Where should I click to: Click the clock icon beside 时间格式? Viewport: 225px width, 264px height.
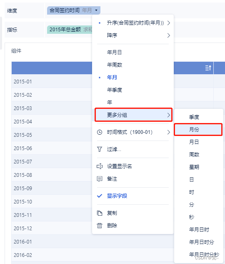tap(100, 132)
